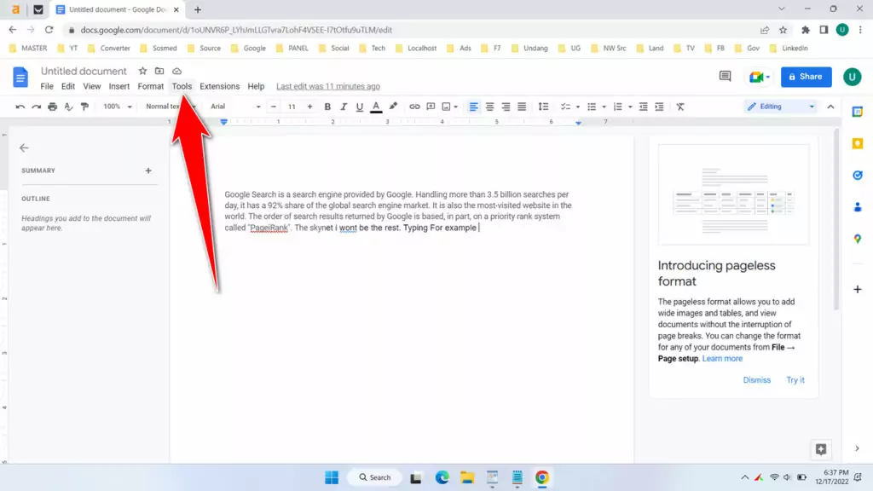
Task: Insert a link using the toolbar icon
Action: (x=415, y=106)
